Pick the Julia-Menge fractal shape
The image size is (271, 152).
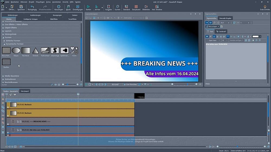55,50
